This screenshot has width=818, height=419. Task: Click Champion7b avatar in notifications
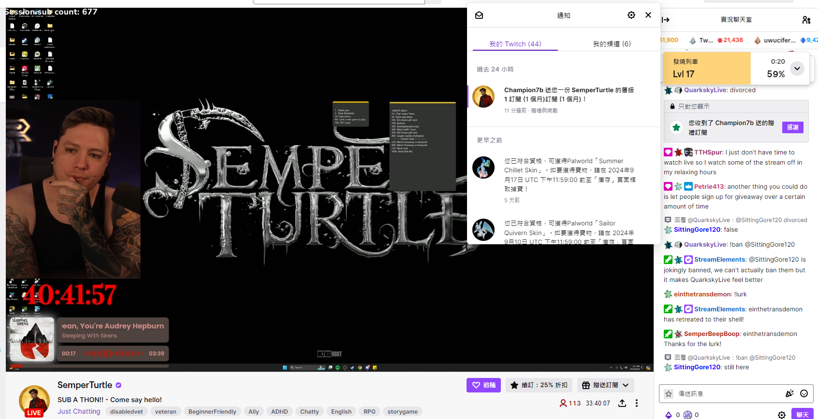pyautogui.click(x=483, y=97)
